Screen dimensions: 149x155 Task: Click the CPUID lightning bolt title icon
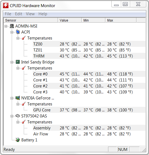6,5
